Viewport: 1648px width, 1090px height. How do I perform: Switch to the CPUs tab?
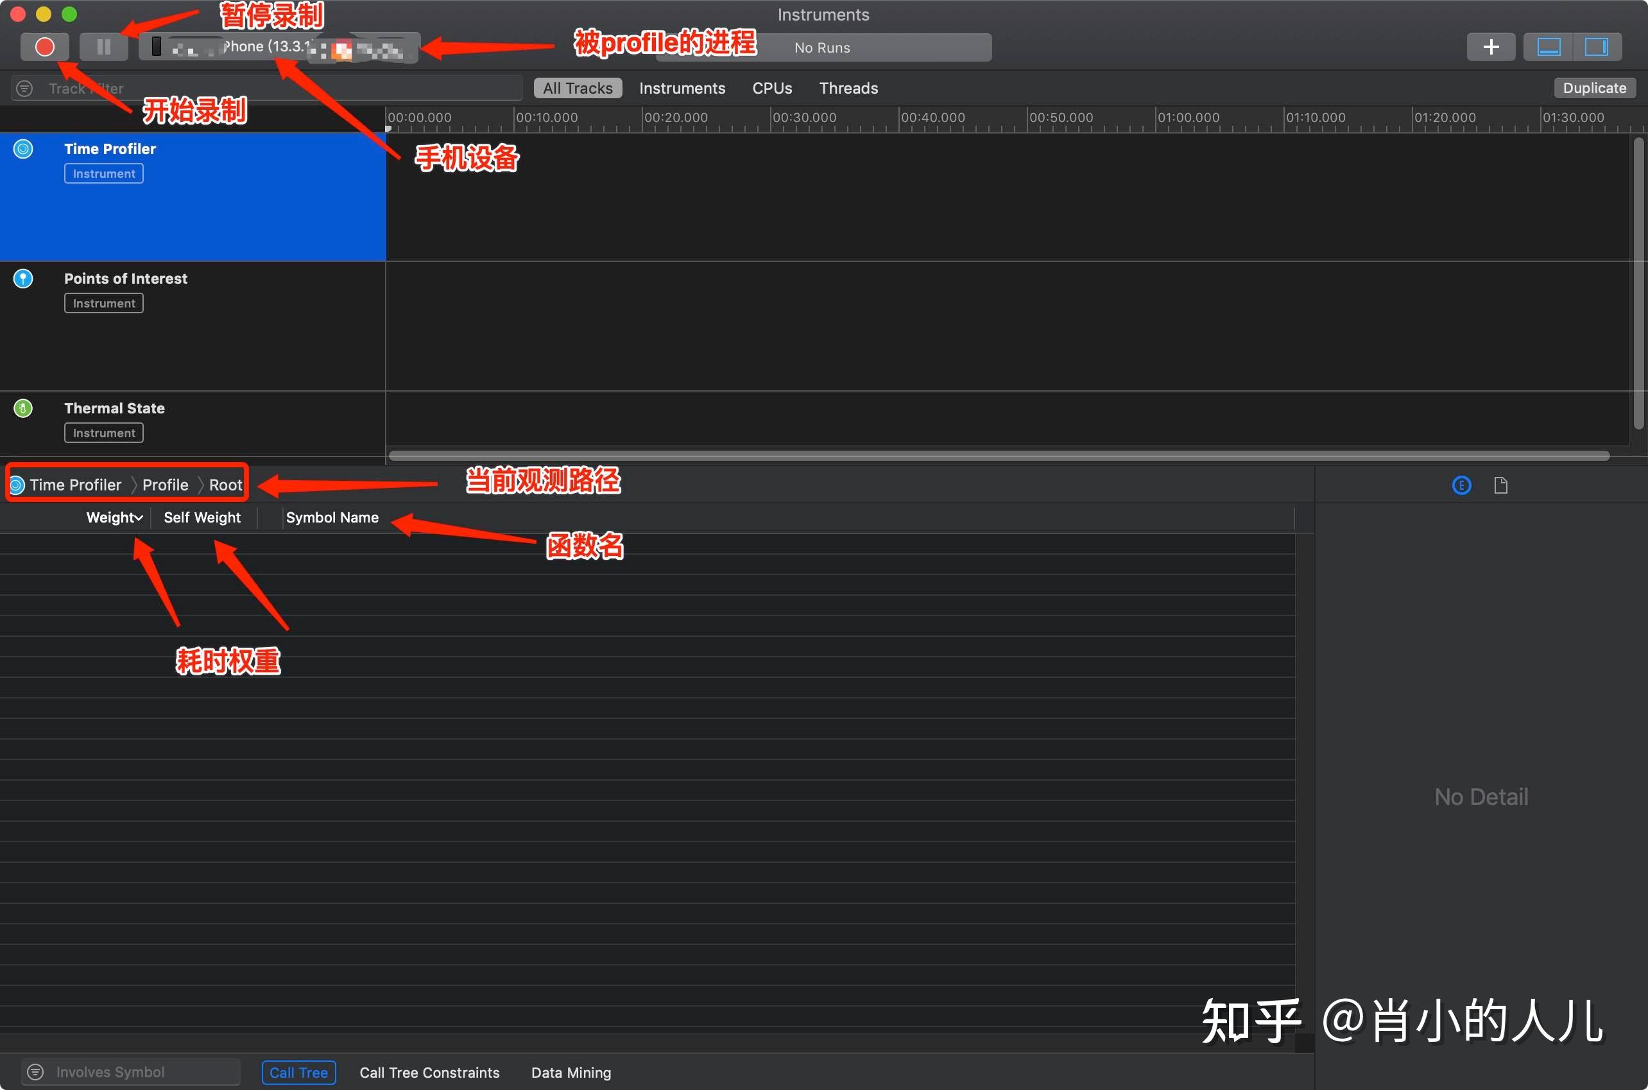772,87
